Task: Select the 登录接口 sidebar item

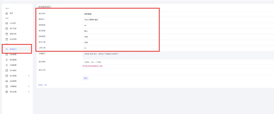Action: pos(17,49)
